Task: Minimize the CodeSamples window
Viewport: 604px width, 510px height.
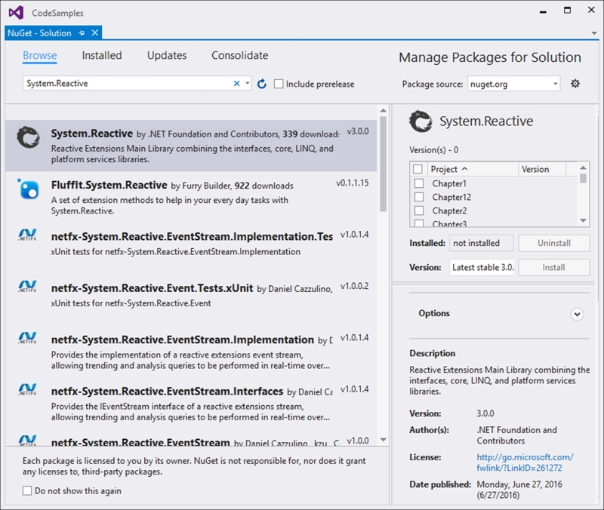Action: coord(543,11)
